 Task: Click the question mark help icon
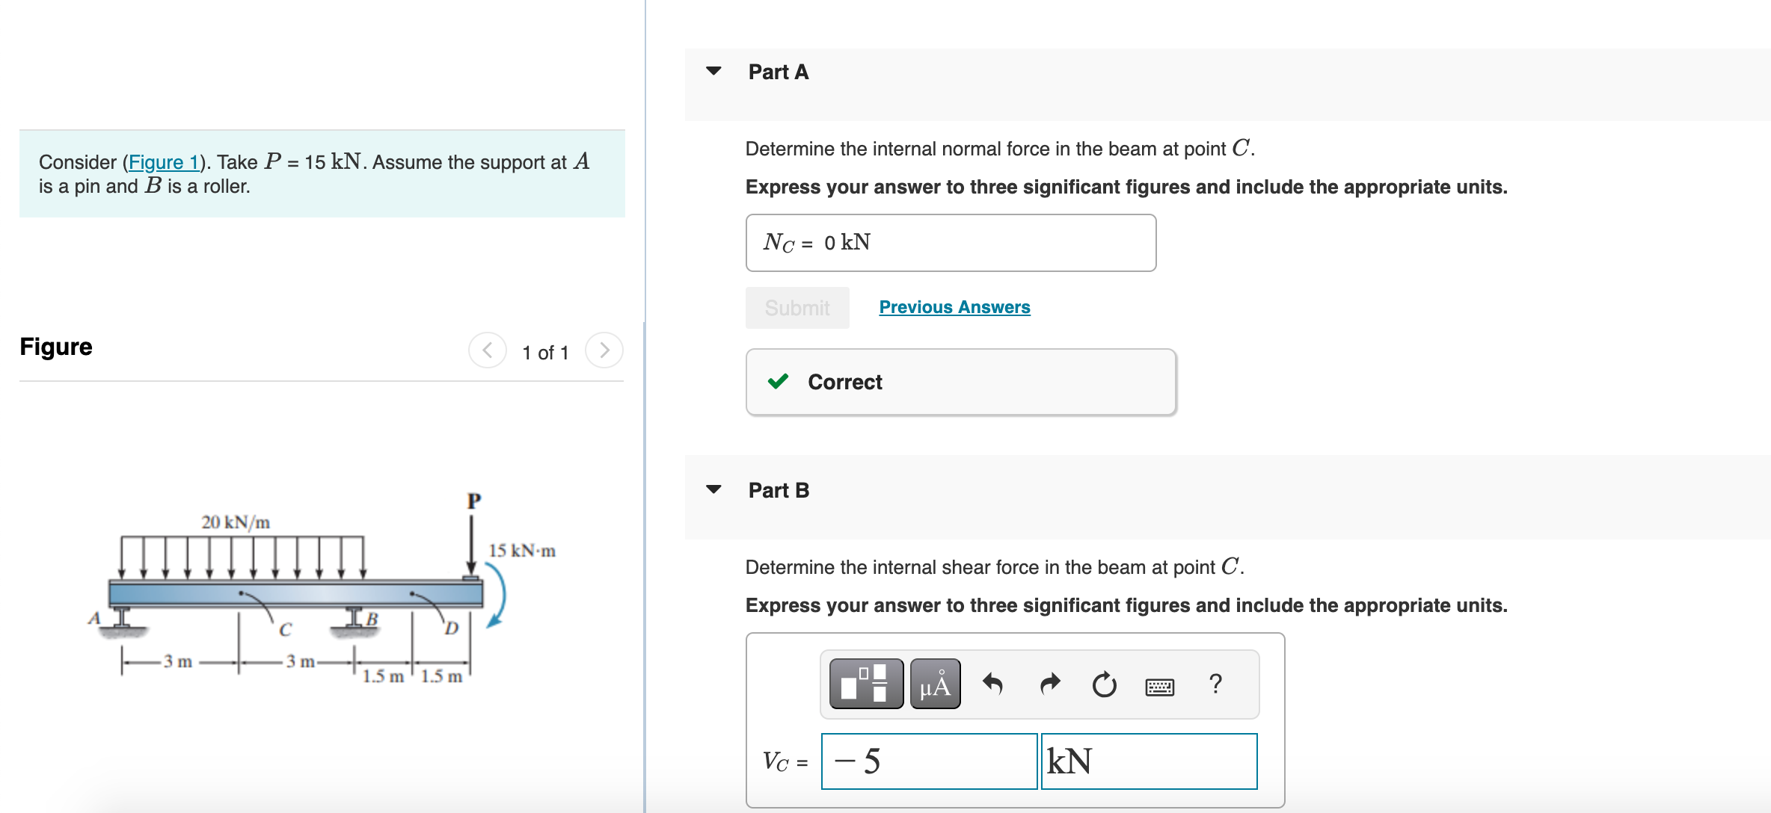[x=1215, y=684]
